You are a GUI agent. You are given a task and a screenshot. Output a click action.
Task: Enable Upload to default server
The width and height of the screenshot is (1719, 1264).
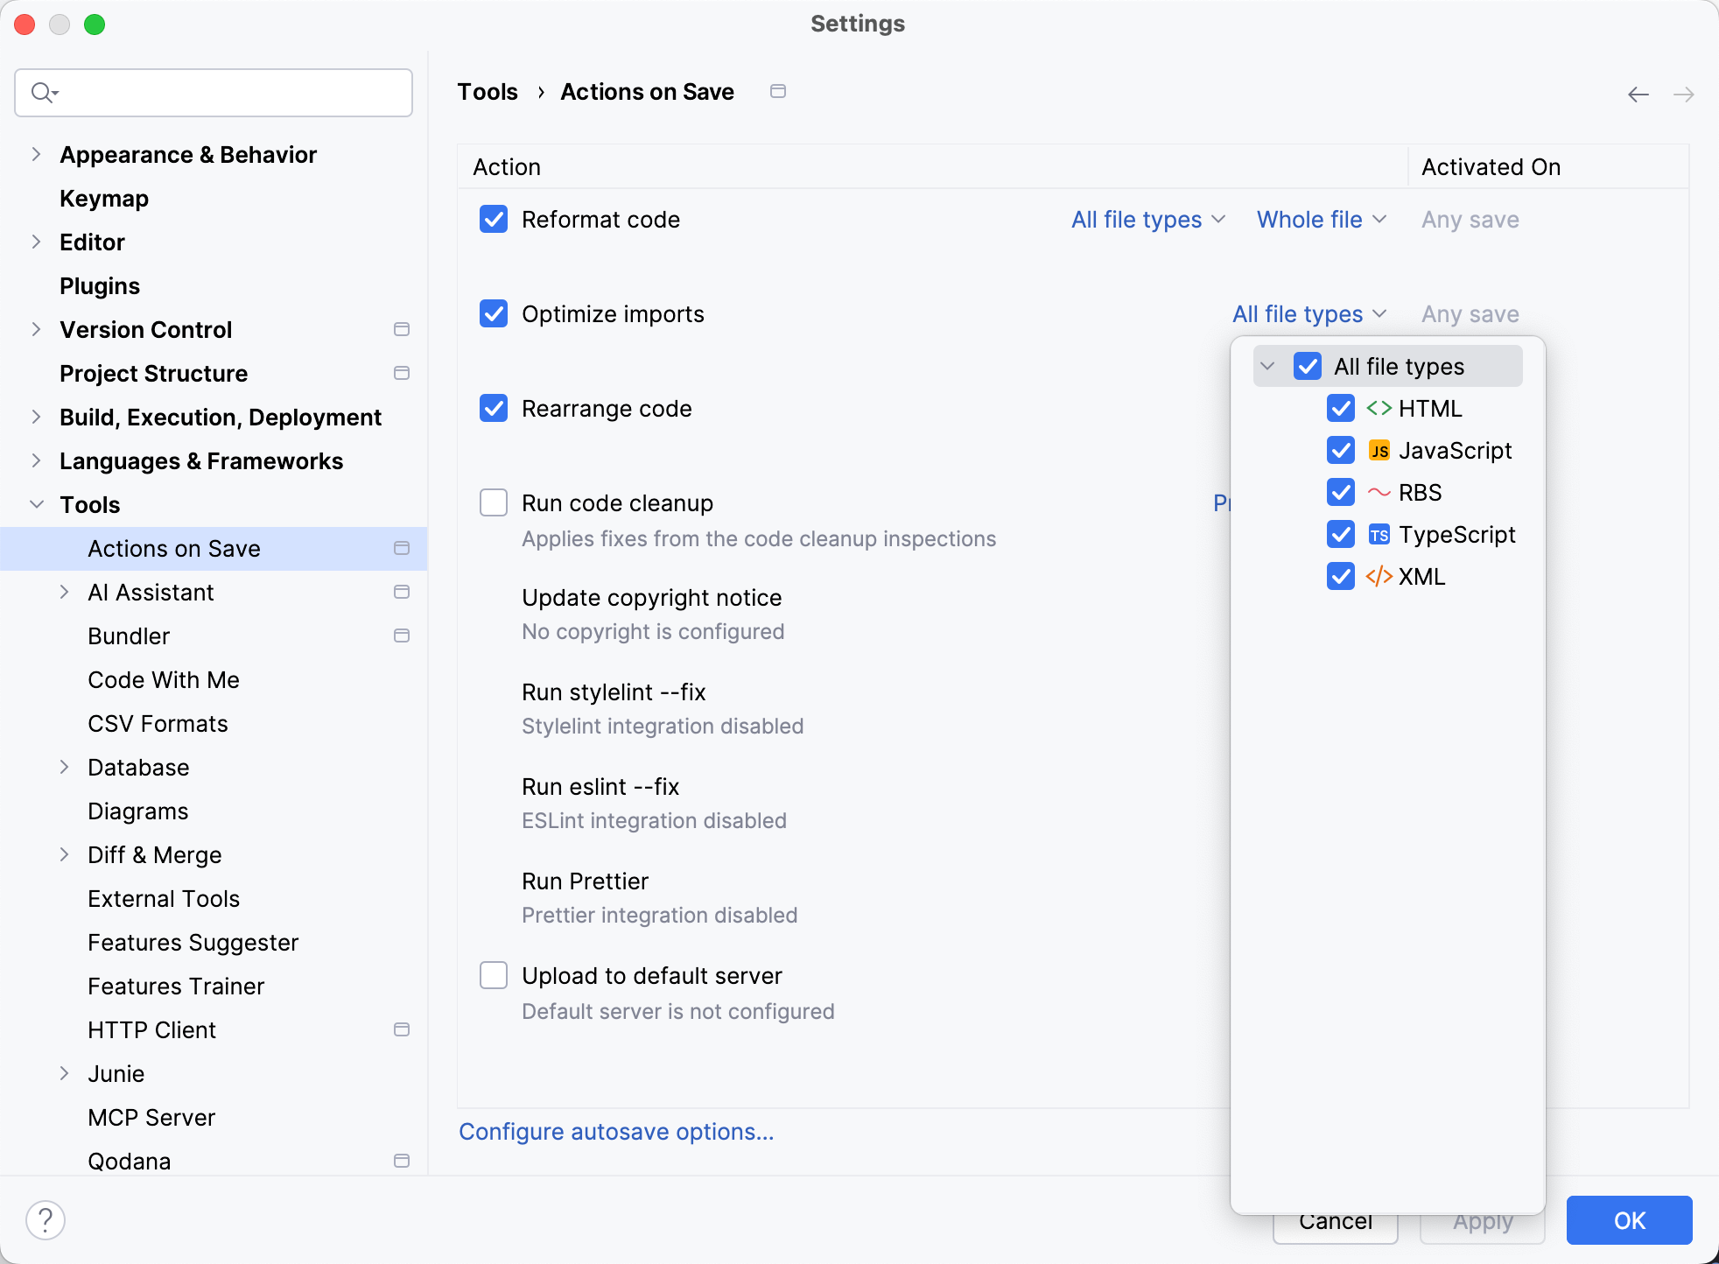point(493,975)
